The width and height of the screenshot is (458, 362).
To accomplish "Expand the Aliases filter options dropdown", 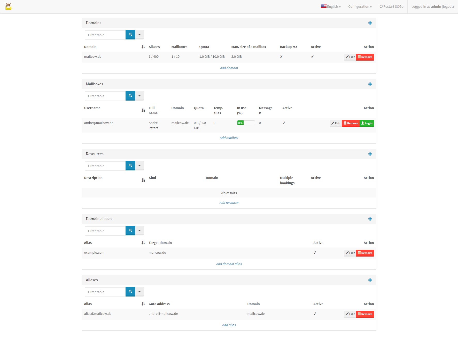I will click(x=139, y=292).
